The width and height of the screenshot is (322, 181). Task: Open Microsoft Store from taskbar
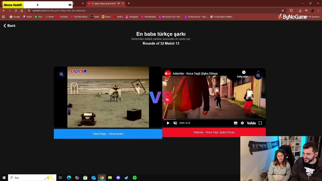85,178
